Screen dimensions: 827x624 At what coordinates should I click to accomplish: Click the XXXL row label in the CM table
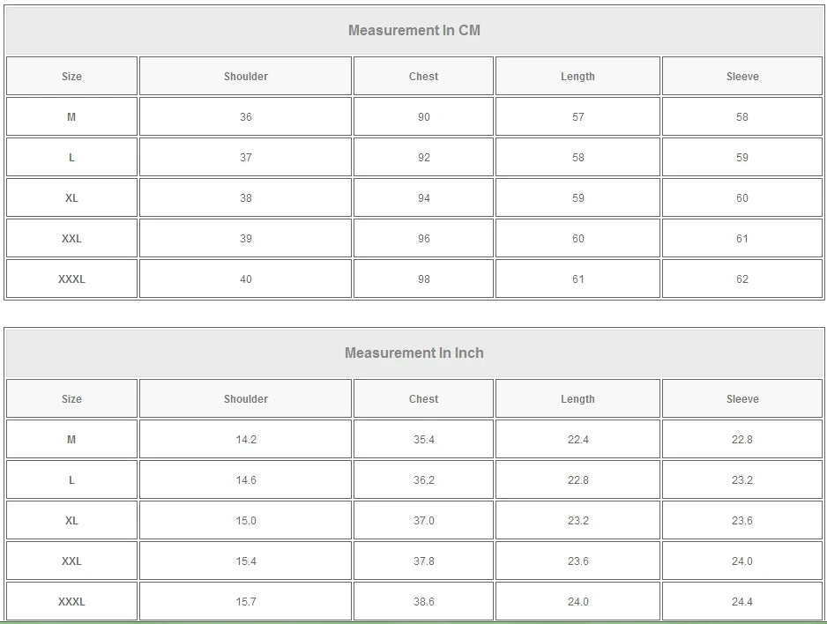point(71,279)
